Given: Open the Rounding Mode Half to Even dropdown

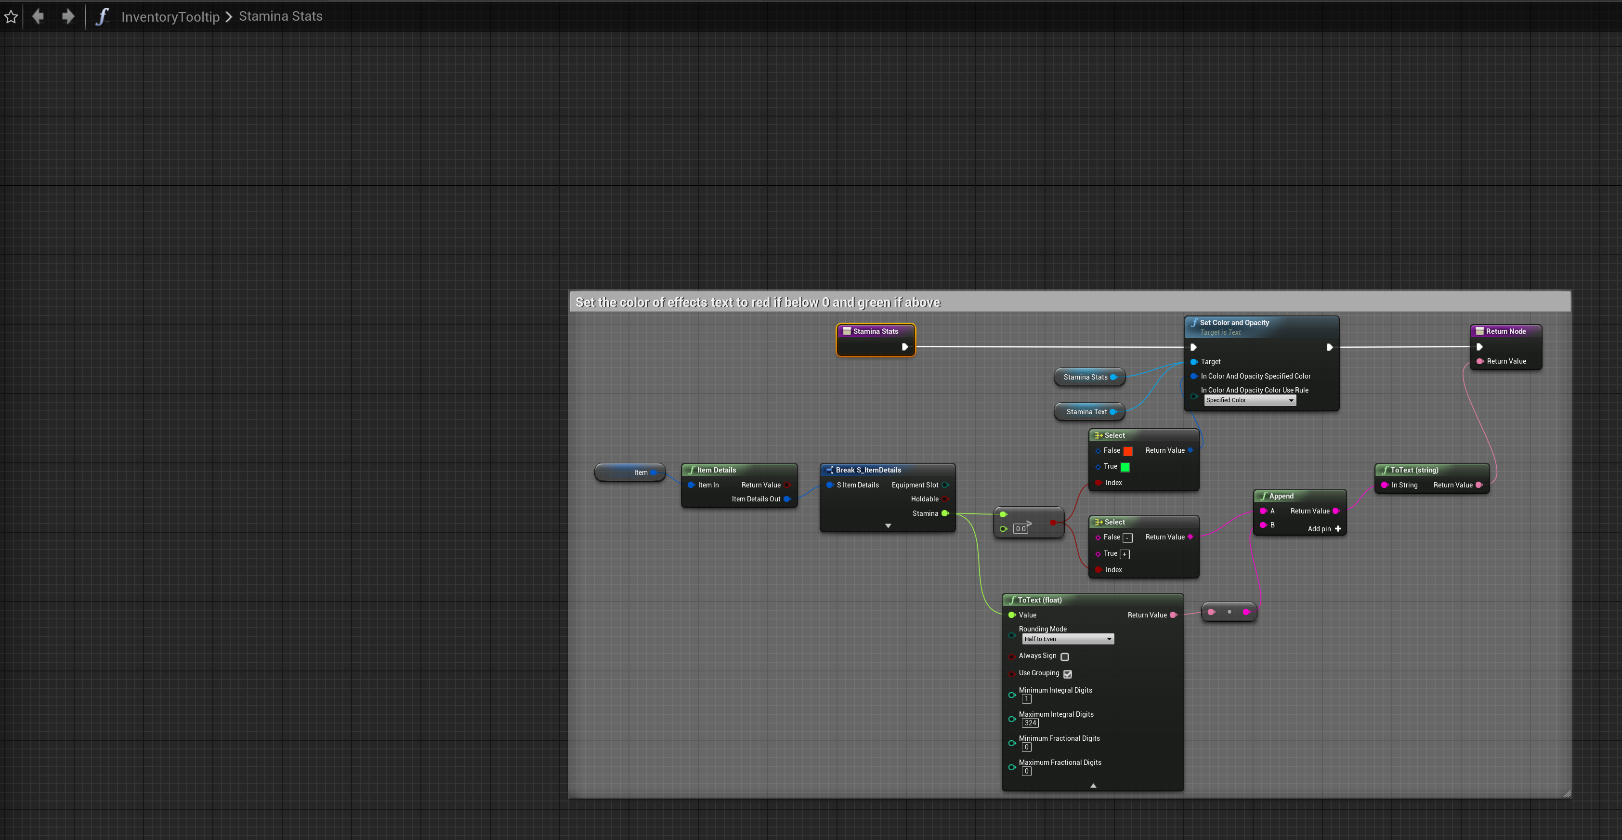Looking at the screenshot, I should (1068, 639).
